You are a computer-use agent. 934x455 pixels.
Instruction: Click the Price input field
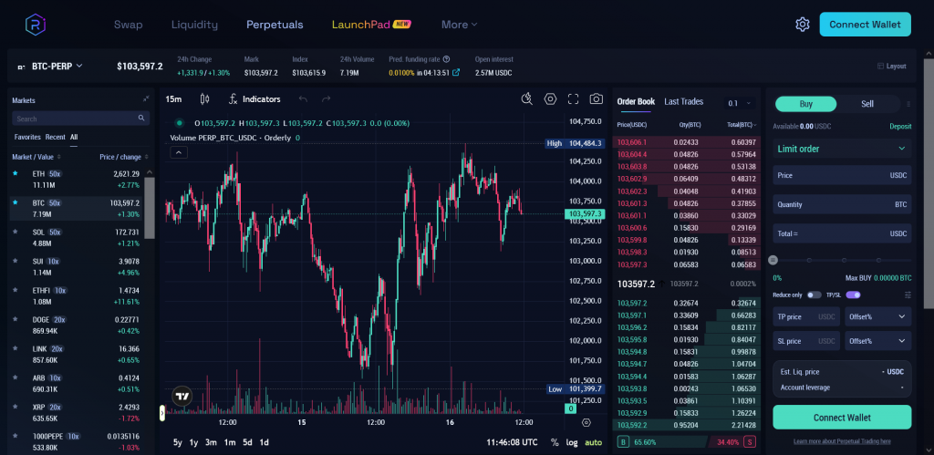click(842, 175)
